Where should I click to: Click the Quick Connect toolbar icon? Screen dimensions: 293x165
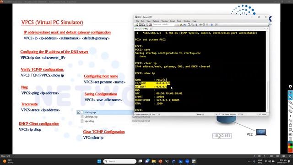140,25
